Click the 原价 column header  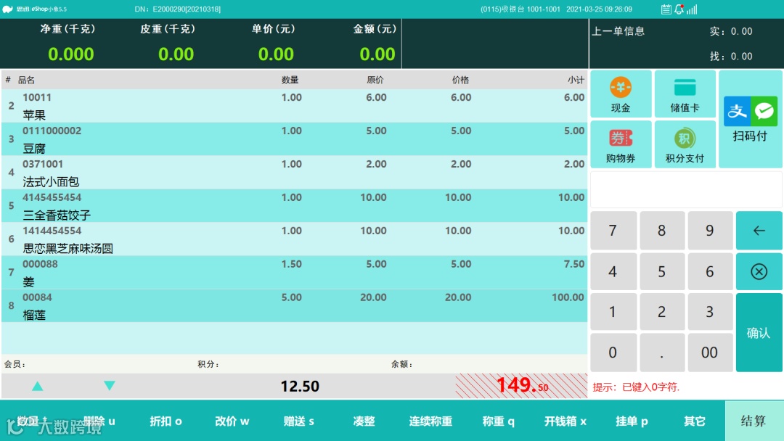[375, 80]
